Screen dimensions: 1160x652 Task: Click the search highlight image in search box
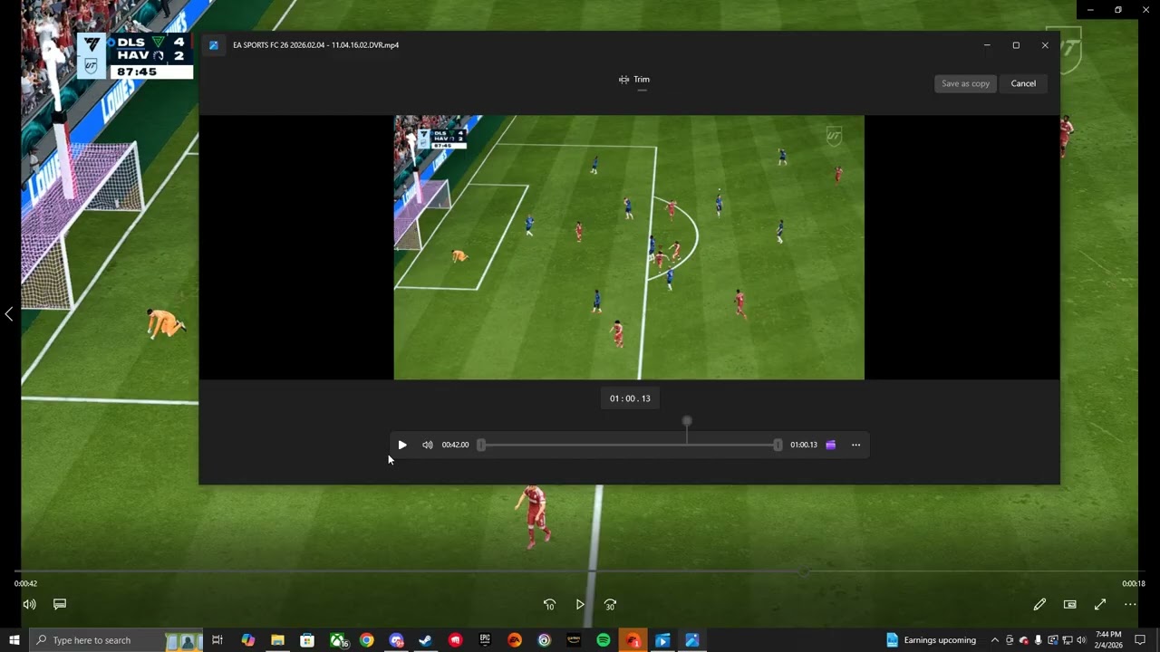(x=185, y=640)
